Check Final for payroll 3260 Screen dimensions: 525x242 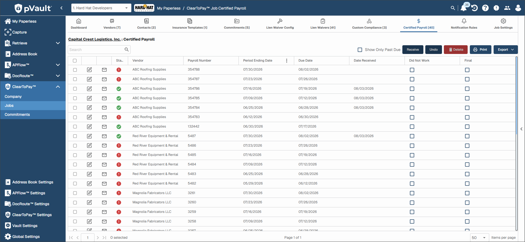coord(467,202)
